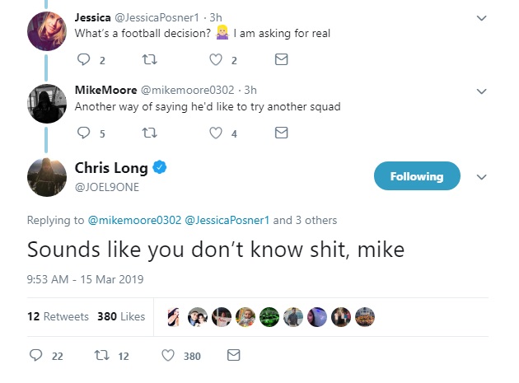
Task: Reply to MikeMoore's tweet
Action: 85,133
